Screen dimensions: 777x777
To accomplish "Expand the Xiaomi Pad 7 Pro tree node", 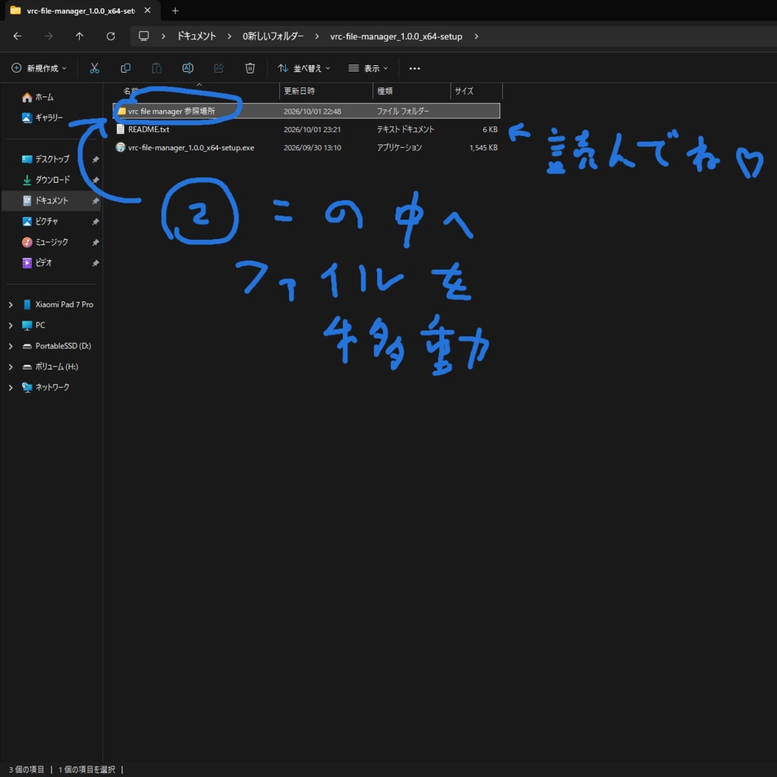I will 11,305.
